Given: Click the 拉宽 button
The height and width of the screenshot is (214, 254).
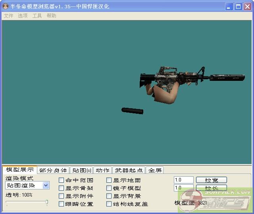Looking at the screenshot, I should (x=211, y=180).
